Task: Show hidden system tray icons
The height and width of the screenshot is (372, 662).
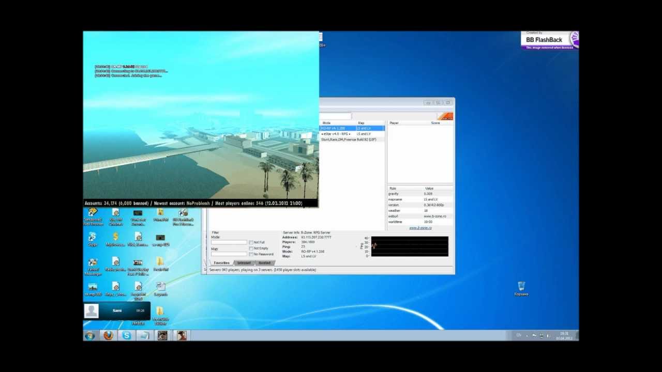Action: coord(527,335)
